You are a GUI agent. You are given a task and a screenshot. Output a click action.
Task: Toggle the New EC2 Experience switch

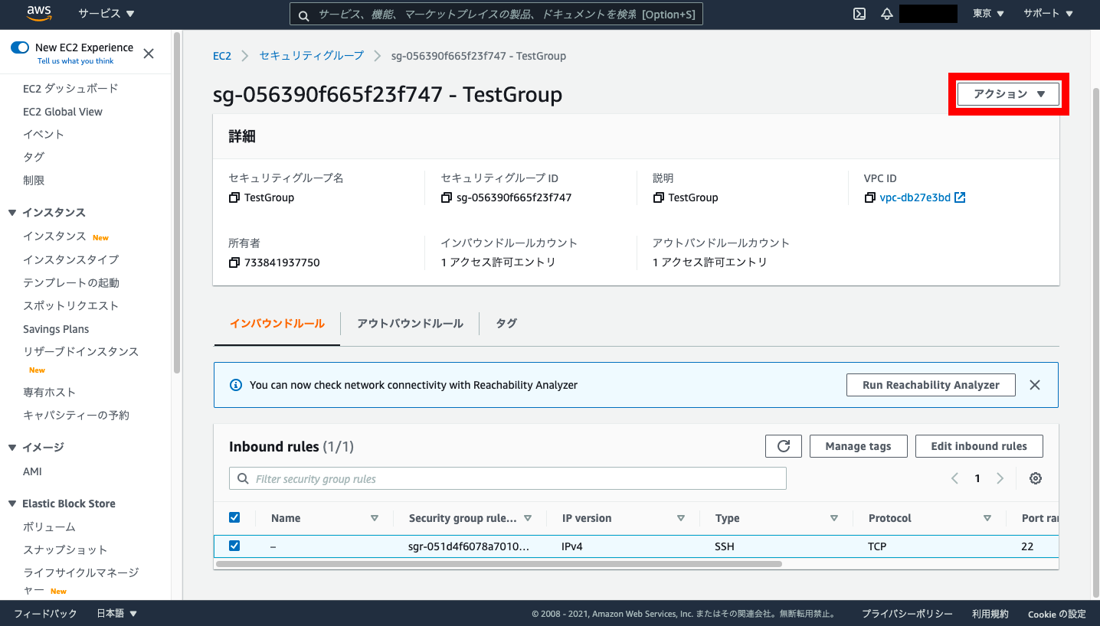20,47
